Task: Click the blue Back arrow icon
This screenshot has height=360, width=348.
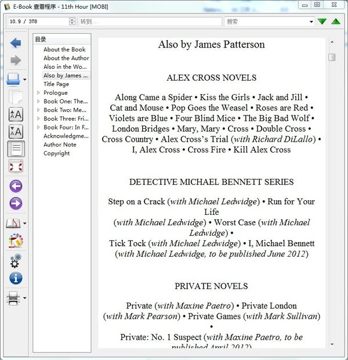Action: coord(16,43)
